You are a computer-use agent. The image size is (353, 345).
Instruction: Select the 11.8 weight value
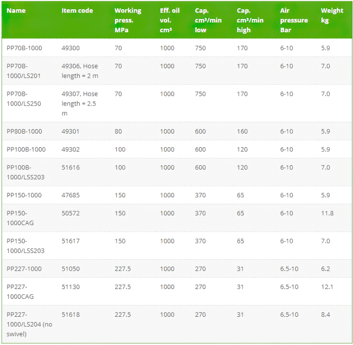click(x=327, y=213)
